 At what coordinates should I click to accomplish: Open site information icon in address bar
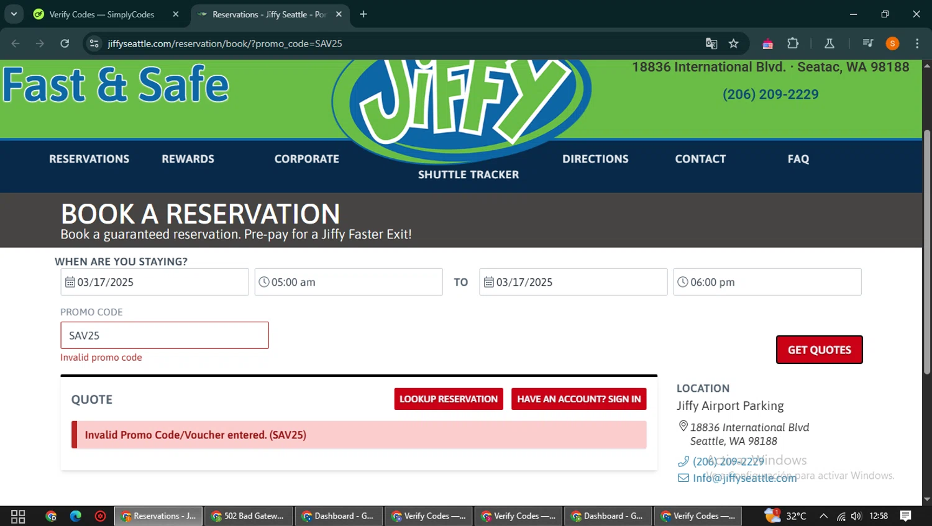pos(94,43)
